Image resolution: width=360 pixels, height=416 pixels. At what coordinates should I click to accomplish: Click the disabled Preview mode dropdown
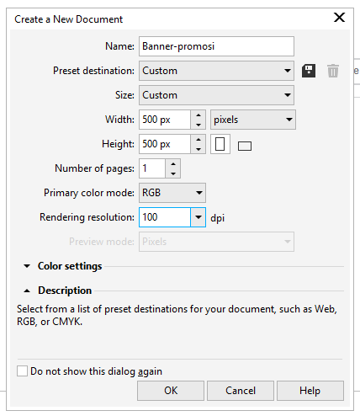(x=216, y=242)
